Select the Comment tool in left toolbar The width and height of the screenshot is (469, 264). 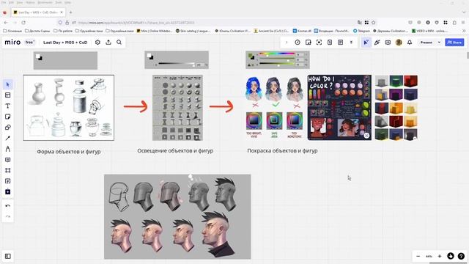pos(8,160)
